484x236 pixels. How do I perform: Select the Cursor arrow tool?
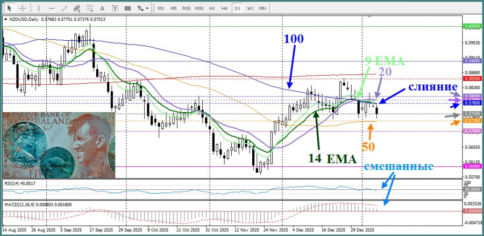9,8
